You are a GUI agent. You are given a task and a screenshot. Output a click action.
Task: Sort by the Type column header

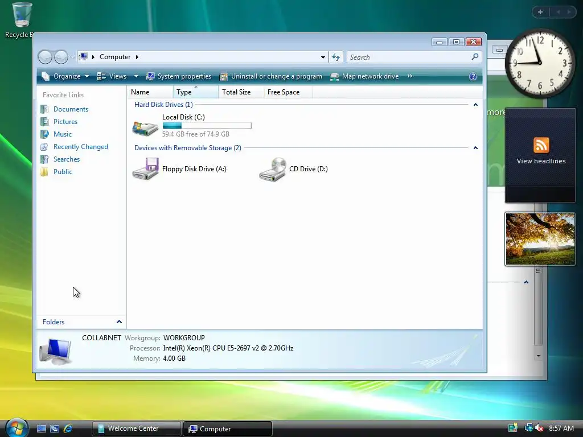coord(196,92)
